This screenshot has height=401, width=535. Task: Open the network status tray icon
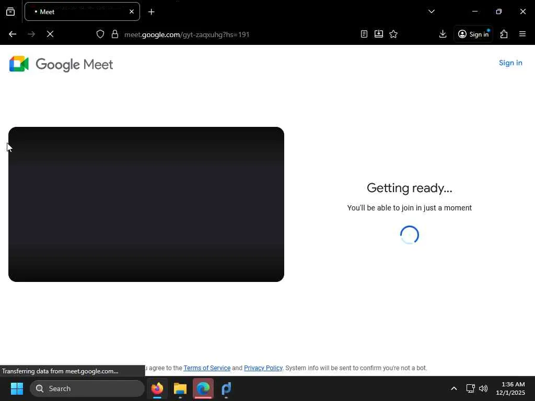pos(471,388)
